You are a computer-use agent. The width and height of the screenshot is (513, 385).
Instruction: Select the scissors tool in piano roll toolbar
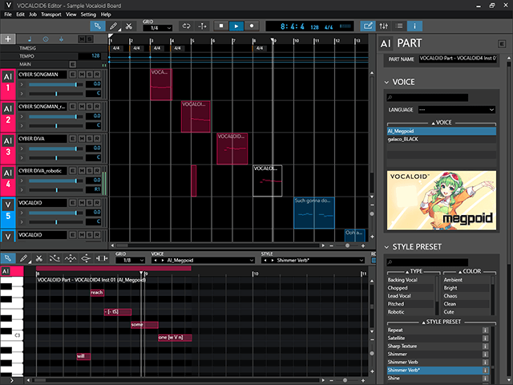pyautogui.click(x=38, y=258)
